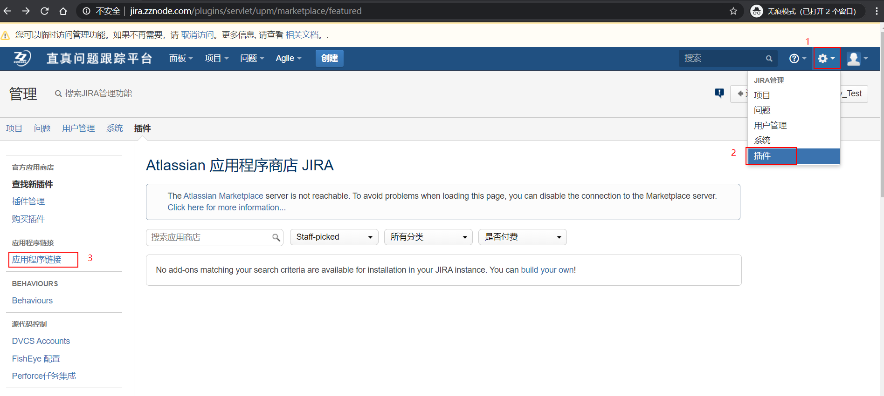
Task: Click the browser back arrow
Action: tap(7, 11)
